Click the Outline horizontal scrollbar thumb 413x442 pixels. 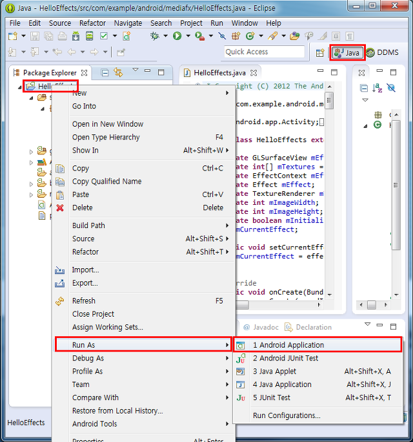(x=372, y=305)
